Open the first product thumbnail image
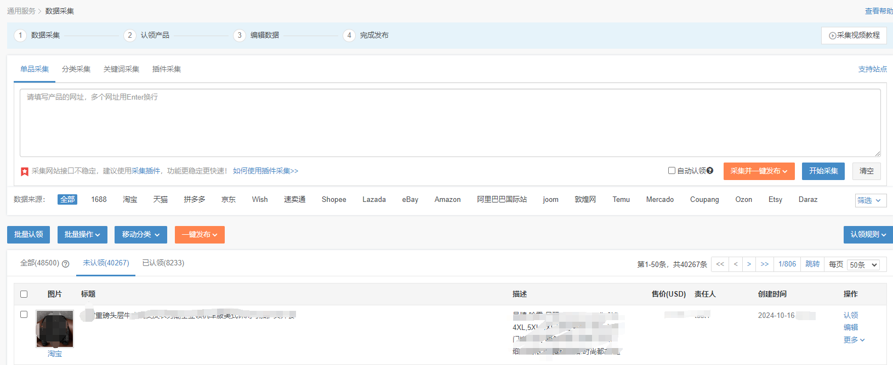 [55, 329]
